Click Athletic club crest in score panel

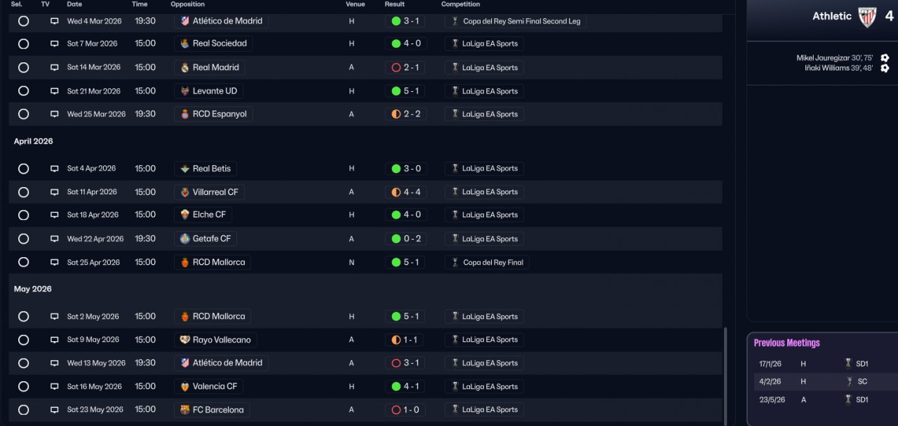[868, 17]
